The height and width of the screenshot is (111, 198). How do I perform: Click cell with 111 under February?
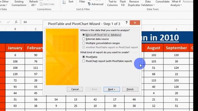coord(36,68)
